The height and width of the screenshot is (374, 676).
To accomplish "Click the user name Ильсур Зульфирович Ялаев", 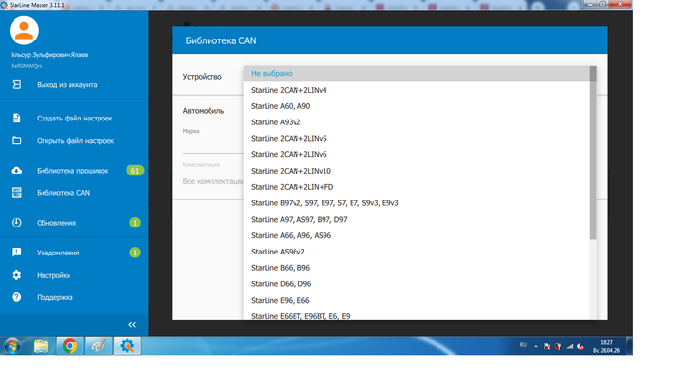I will pyautogui.click(x=49, y=55).
